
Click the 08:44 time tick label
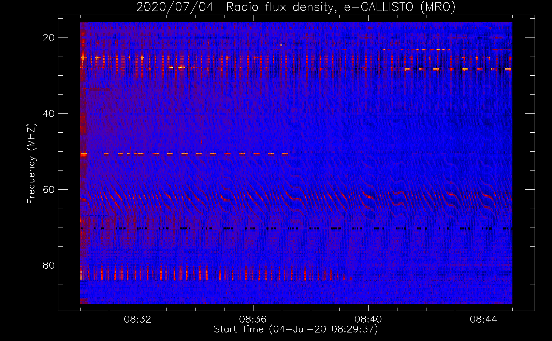pos(483,320)
